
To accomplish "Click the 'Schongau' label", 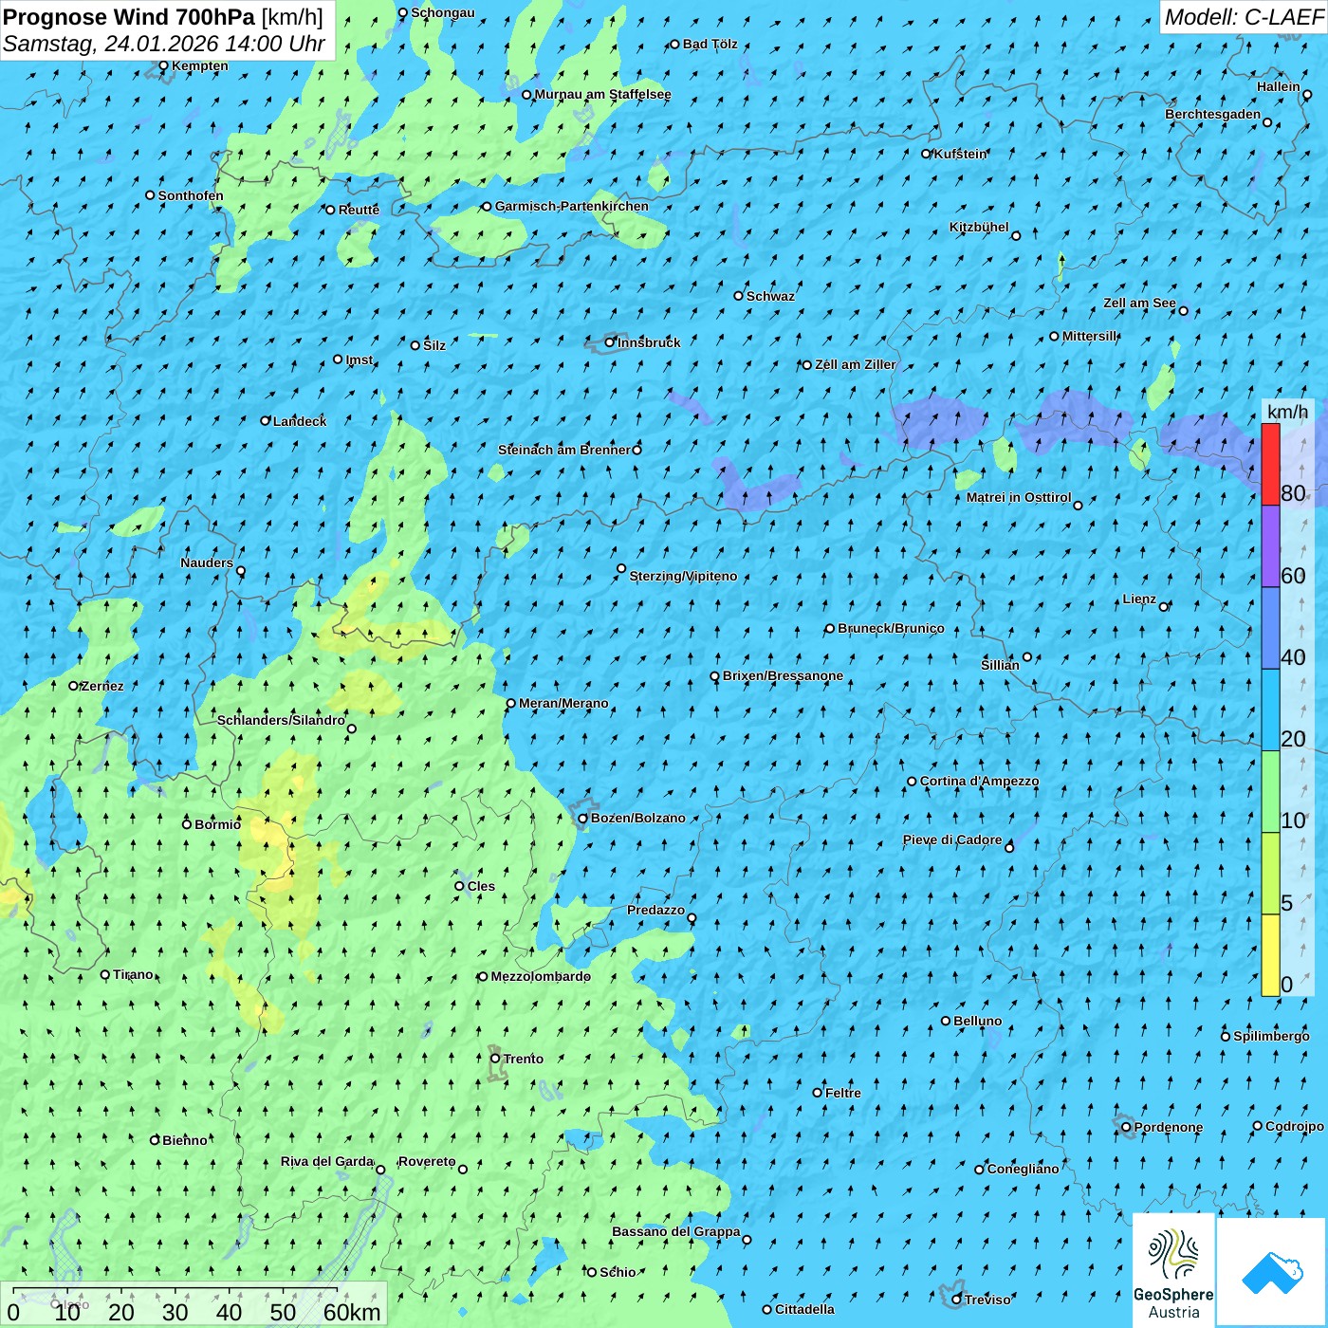I will coord(443,12).
